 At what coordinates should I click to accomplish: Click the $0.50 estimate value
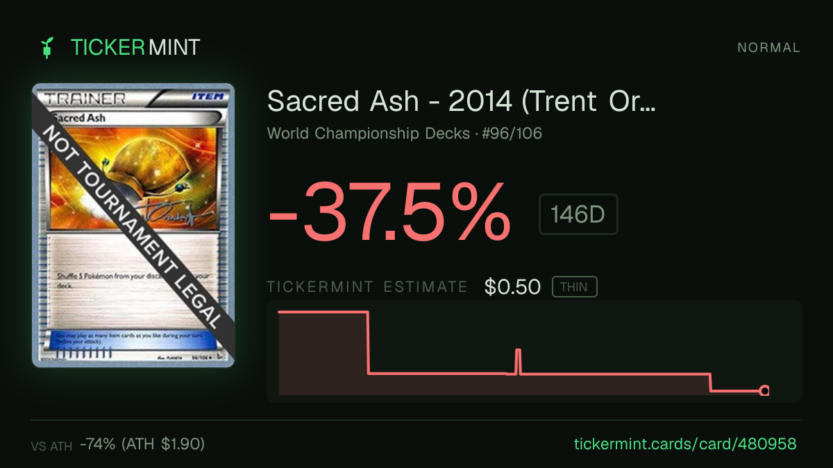point(512,287)
